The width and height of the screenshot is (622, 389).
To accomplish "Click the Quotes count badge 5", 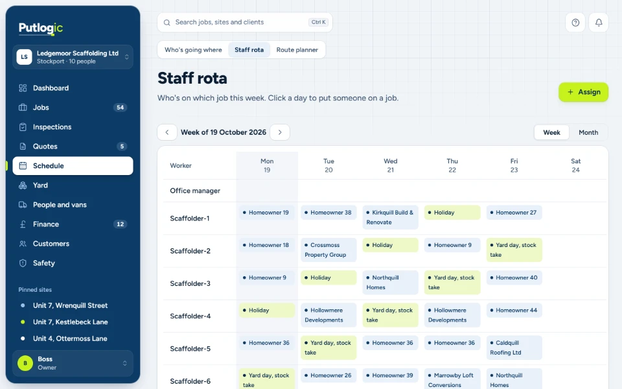I will [122, 147].
